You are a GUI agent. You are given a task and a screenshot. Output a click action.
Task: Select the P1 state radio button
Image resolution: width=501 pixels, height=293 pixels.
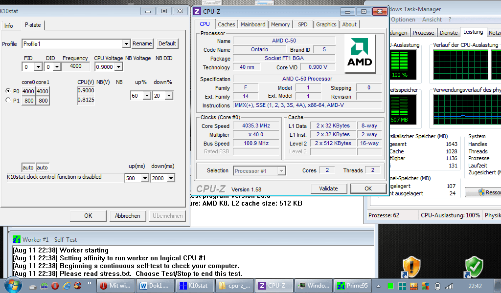[8, 100]
